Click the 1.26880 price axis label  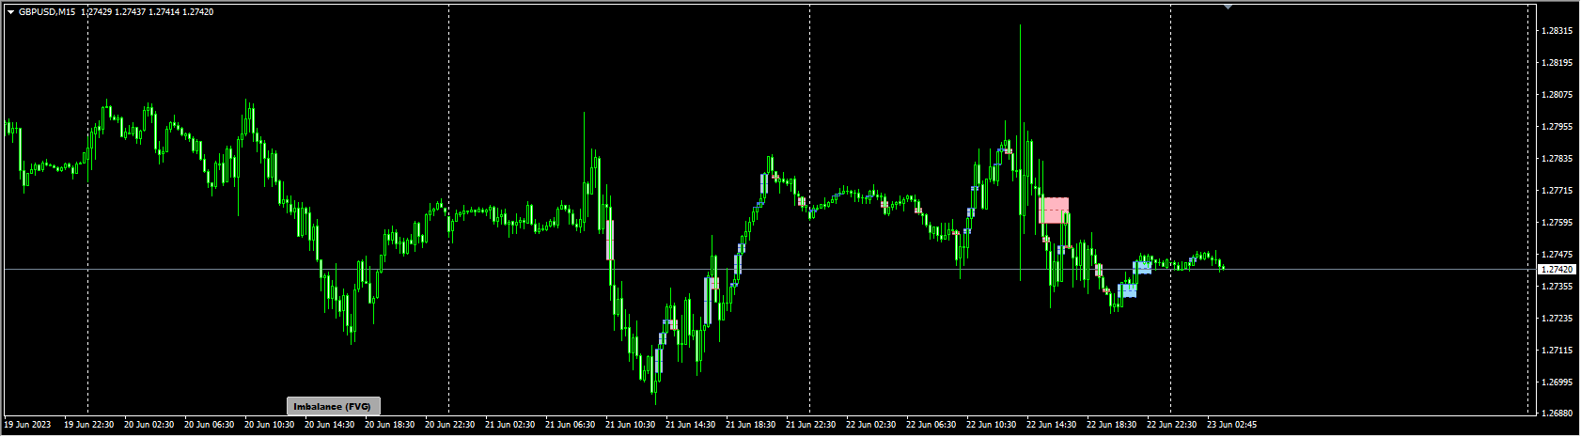1558,414
